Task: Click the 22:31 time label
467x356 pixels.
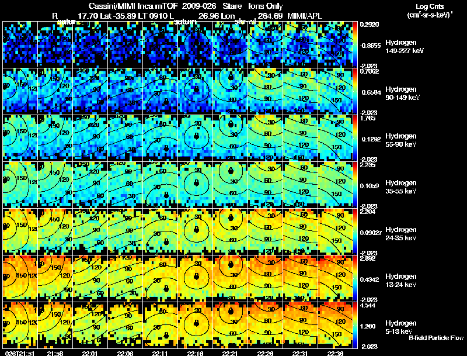Action: pyautogui.click(x=301, y=353)
